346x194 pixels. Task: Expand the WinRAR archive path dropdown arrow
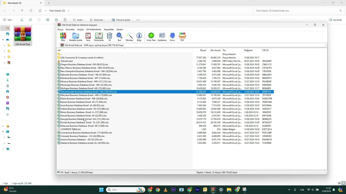(x=325, y=45)
